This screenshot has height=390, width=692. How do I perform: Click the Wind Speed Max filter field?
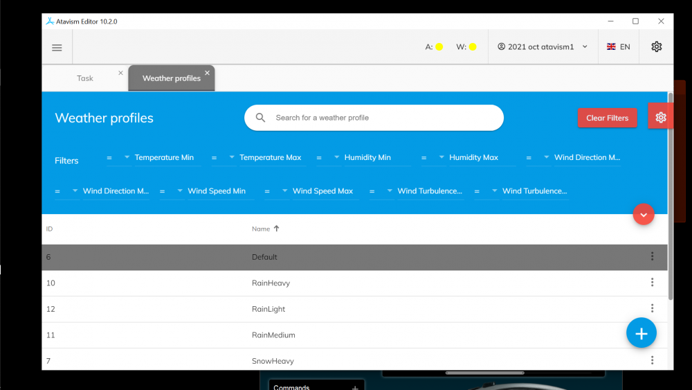322,191
